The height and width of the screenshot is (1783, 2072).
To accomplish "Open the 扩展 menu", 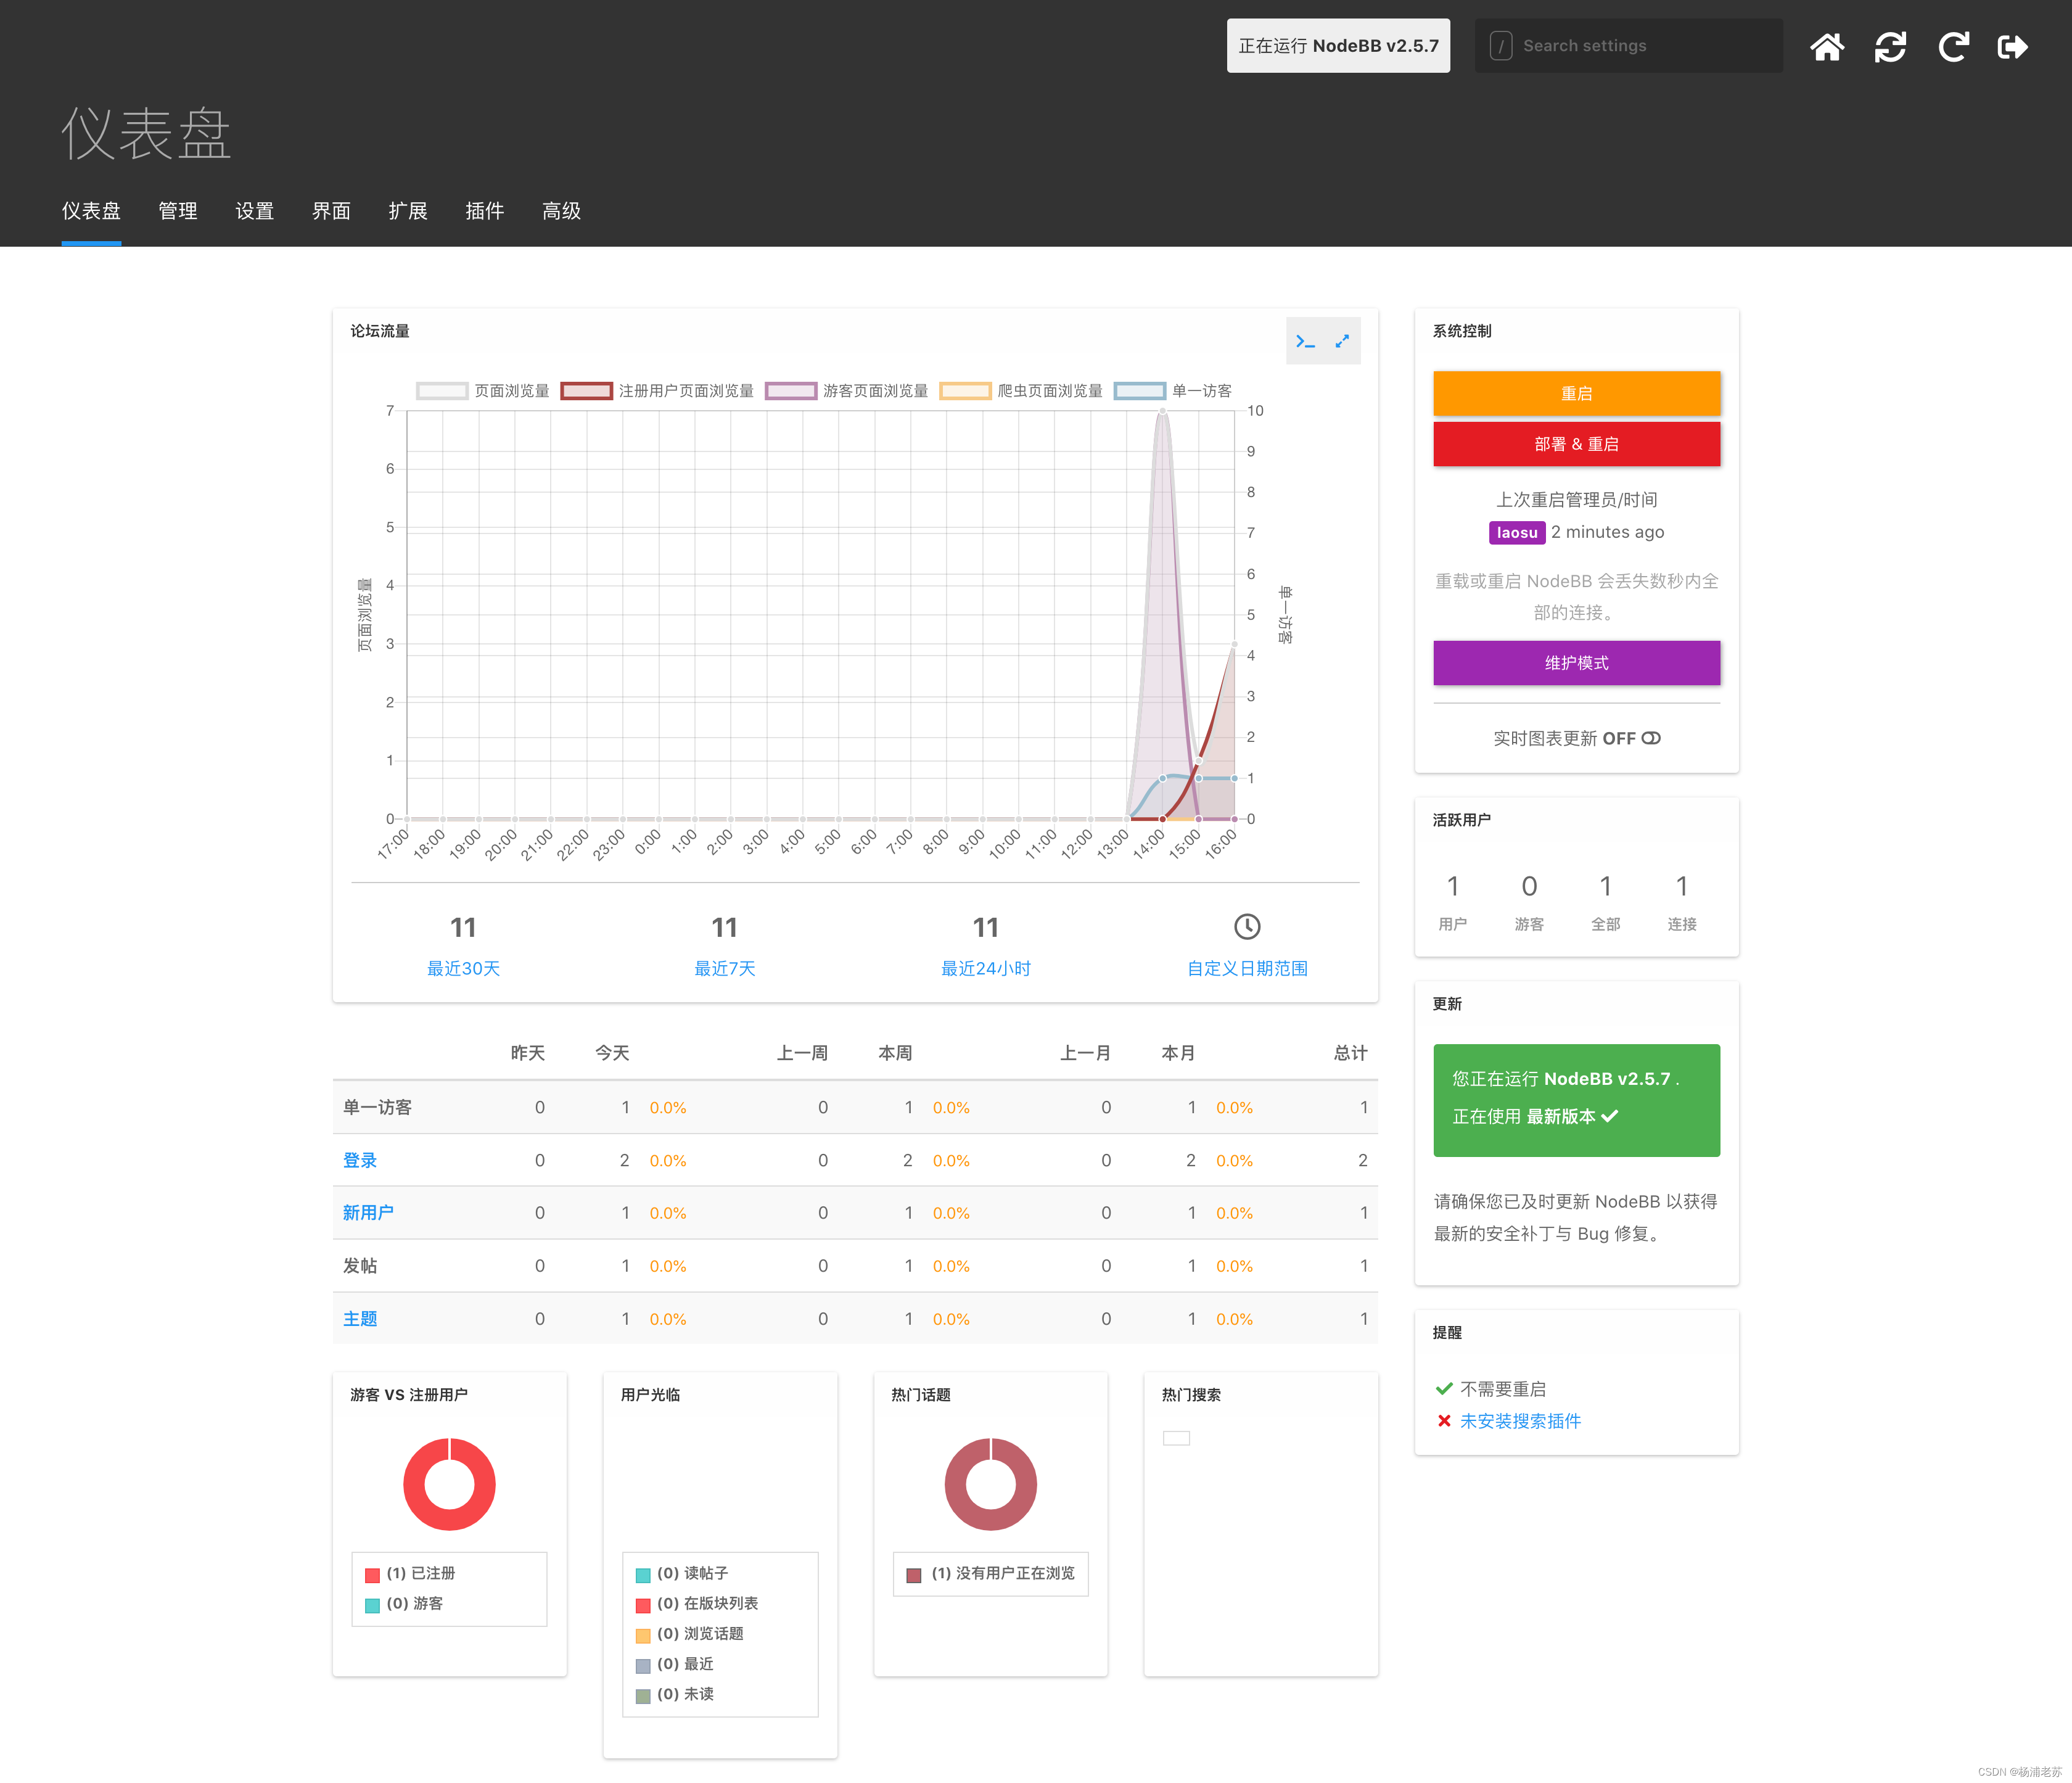I will coord(408,211).
